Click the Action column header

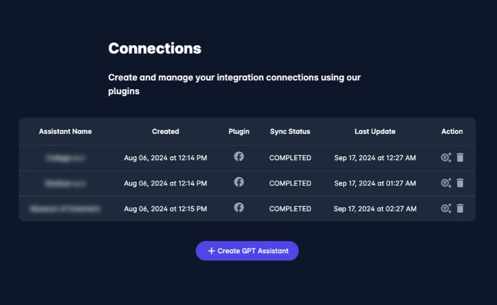(x=452, y=132)
